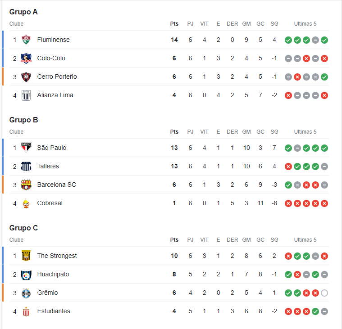The height and width of the screenshot is (329, 342).
Task: Open the Talleres team link
Action: [x=48, y=166]
